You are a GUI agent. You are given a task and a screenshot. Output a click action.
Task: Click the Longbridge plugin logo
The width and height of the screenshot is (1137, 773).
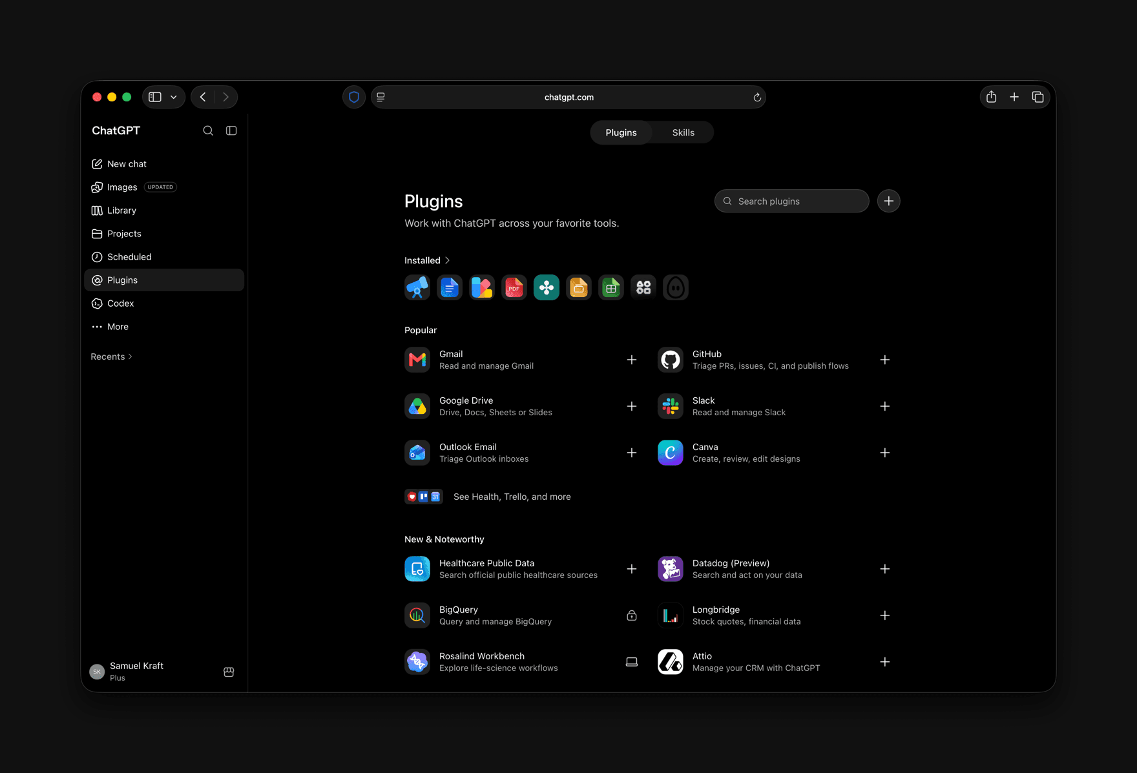click(671, 615)
